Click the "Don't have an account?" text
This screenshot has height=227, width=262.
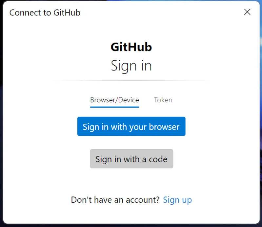115,200
